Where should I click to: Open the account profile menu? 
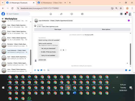tap(130, 14)
